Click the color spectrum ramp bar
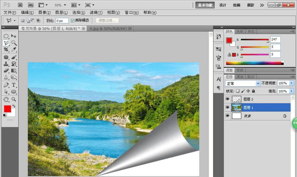This screenshot has height=177, width=297. coord(255,63)
